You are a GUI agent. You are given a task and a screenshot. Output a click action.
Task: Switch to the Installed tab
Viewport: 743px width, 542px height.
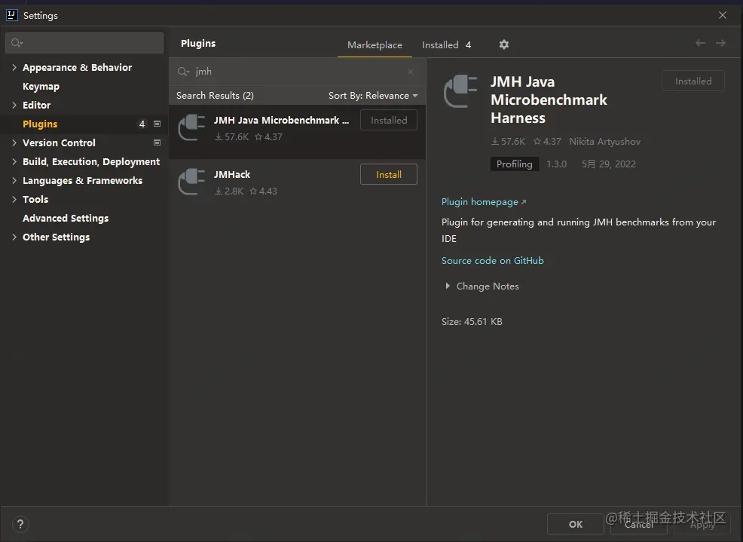coord(446,45)
